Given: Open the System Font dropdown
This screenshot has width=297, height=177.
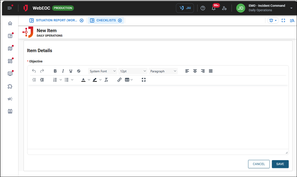Looking at the screenshot, I should click(103, 71).
